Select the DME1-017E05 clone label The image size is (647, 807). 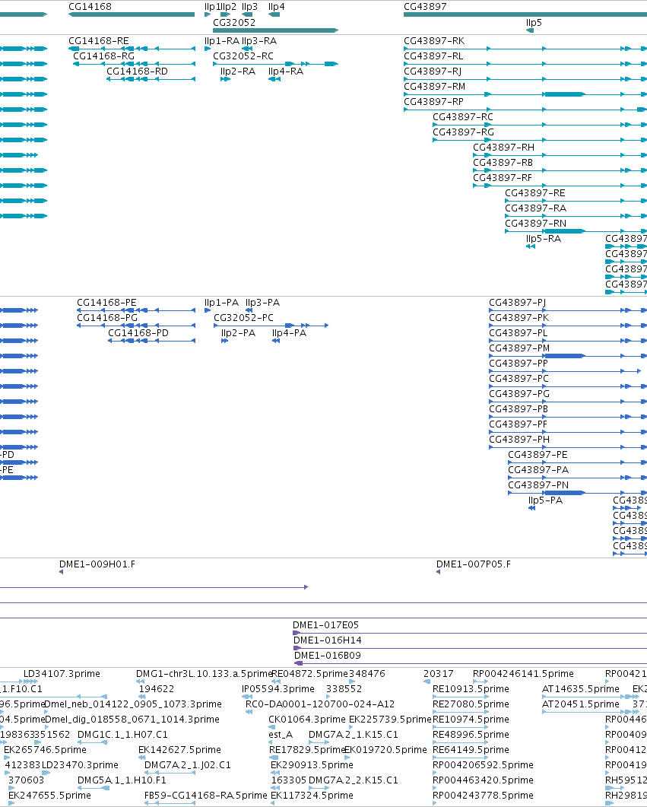pos(326,625)
